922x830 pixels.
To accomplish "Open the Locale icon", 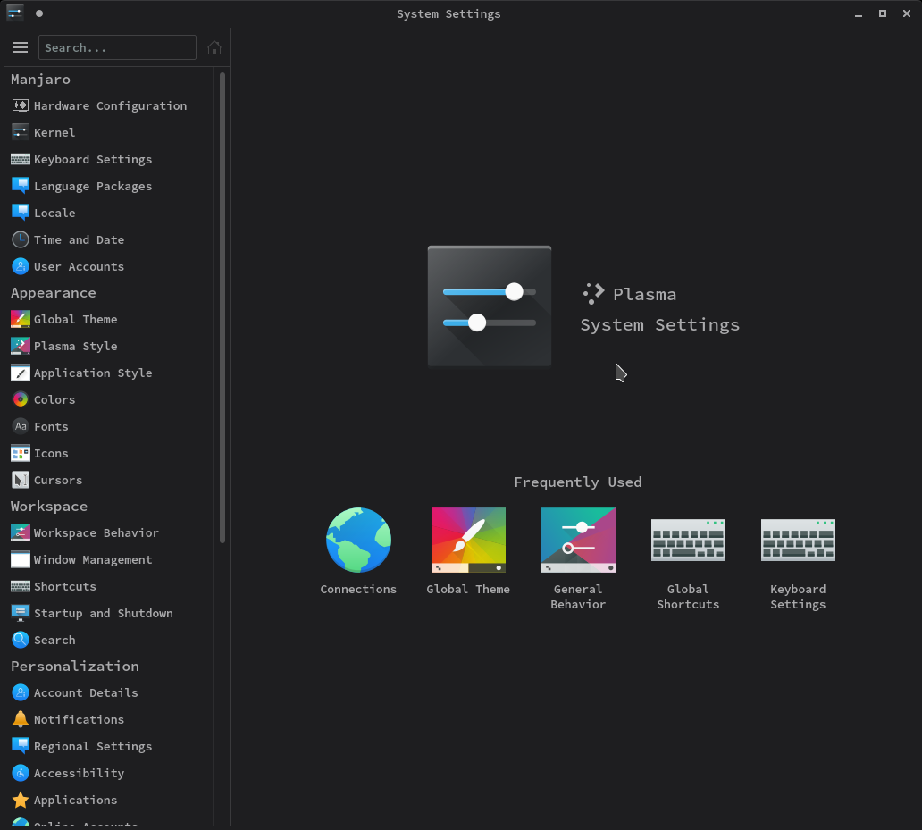I will 21,213.
